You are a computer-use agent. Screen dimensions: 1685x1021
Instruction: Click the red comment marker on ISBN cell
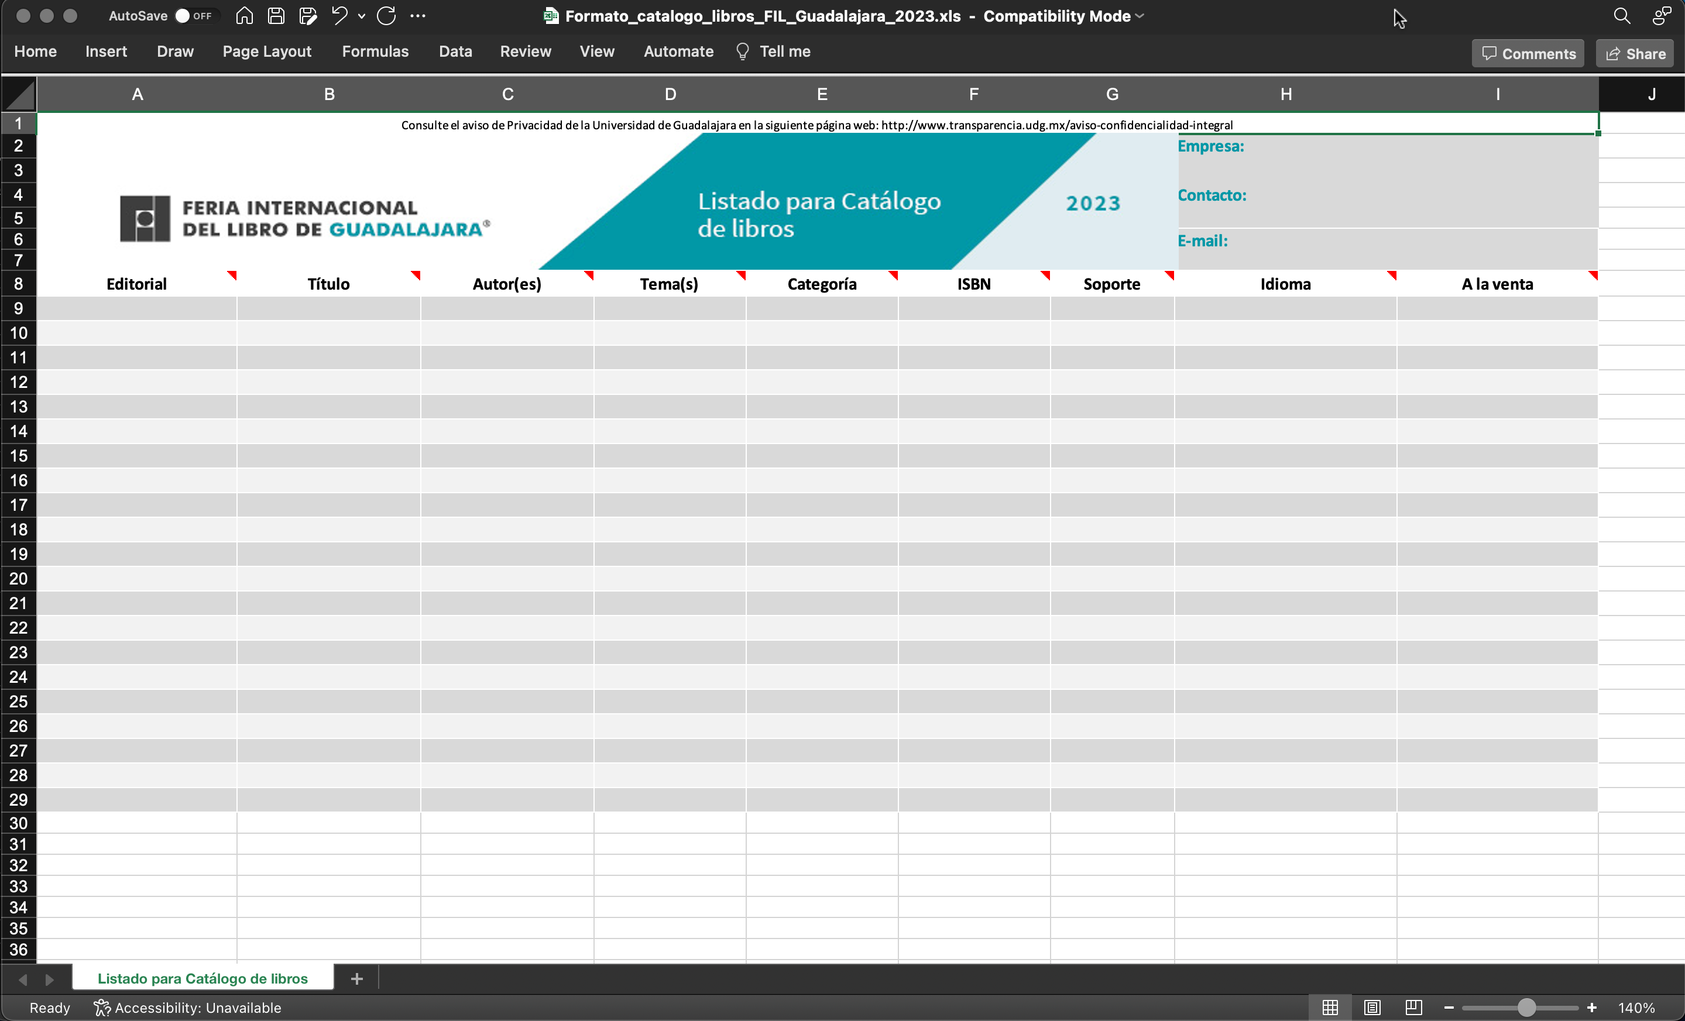(1046, 275)
